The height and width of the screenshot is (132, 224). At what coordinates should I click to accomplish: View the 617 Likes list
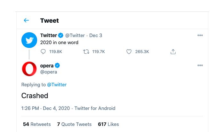(x=108, y=124)
